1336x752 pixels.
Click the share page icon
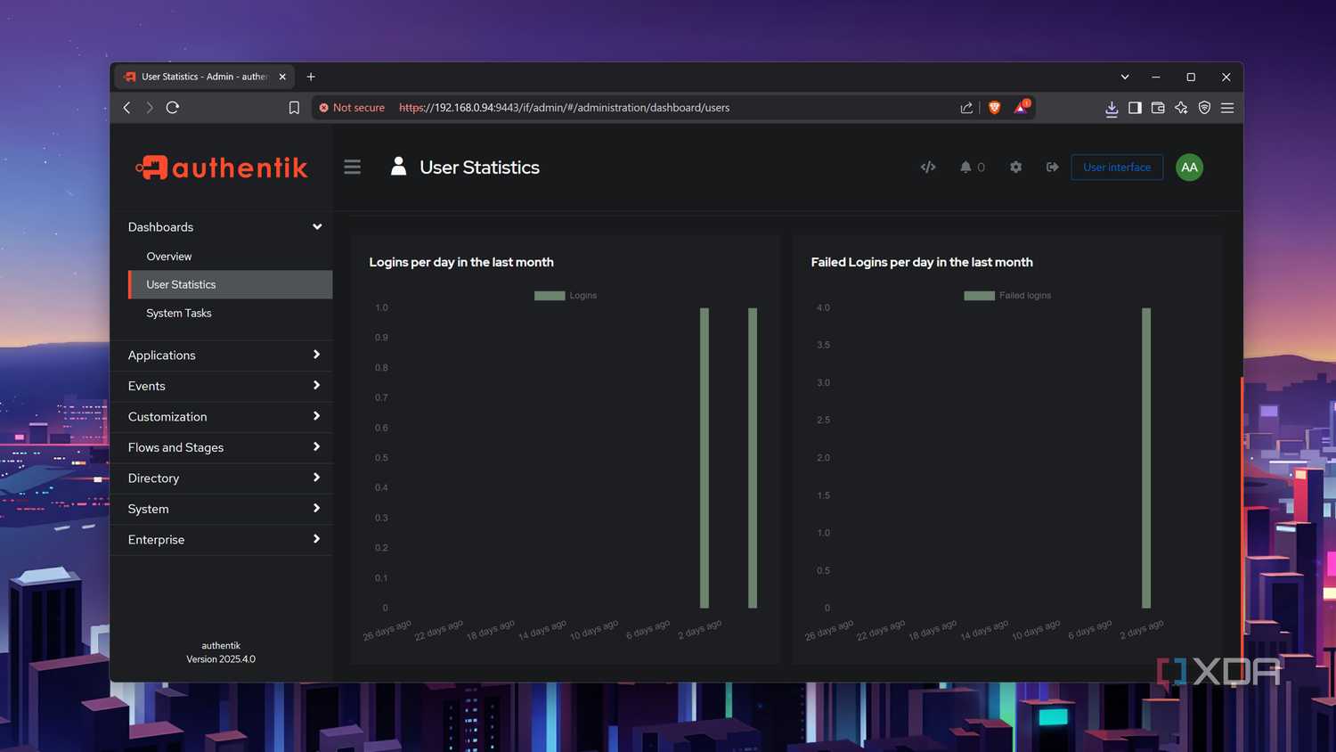coord(966,108)
